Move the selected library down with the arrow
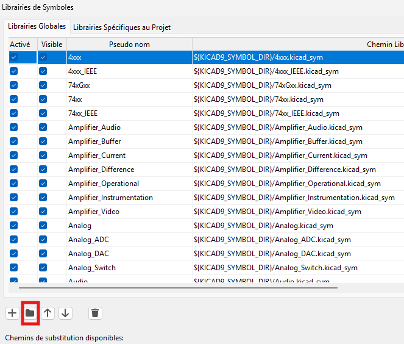Screen dimensions: 404x344 pos(65,313)
